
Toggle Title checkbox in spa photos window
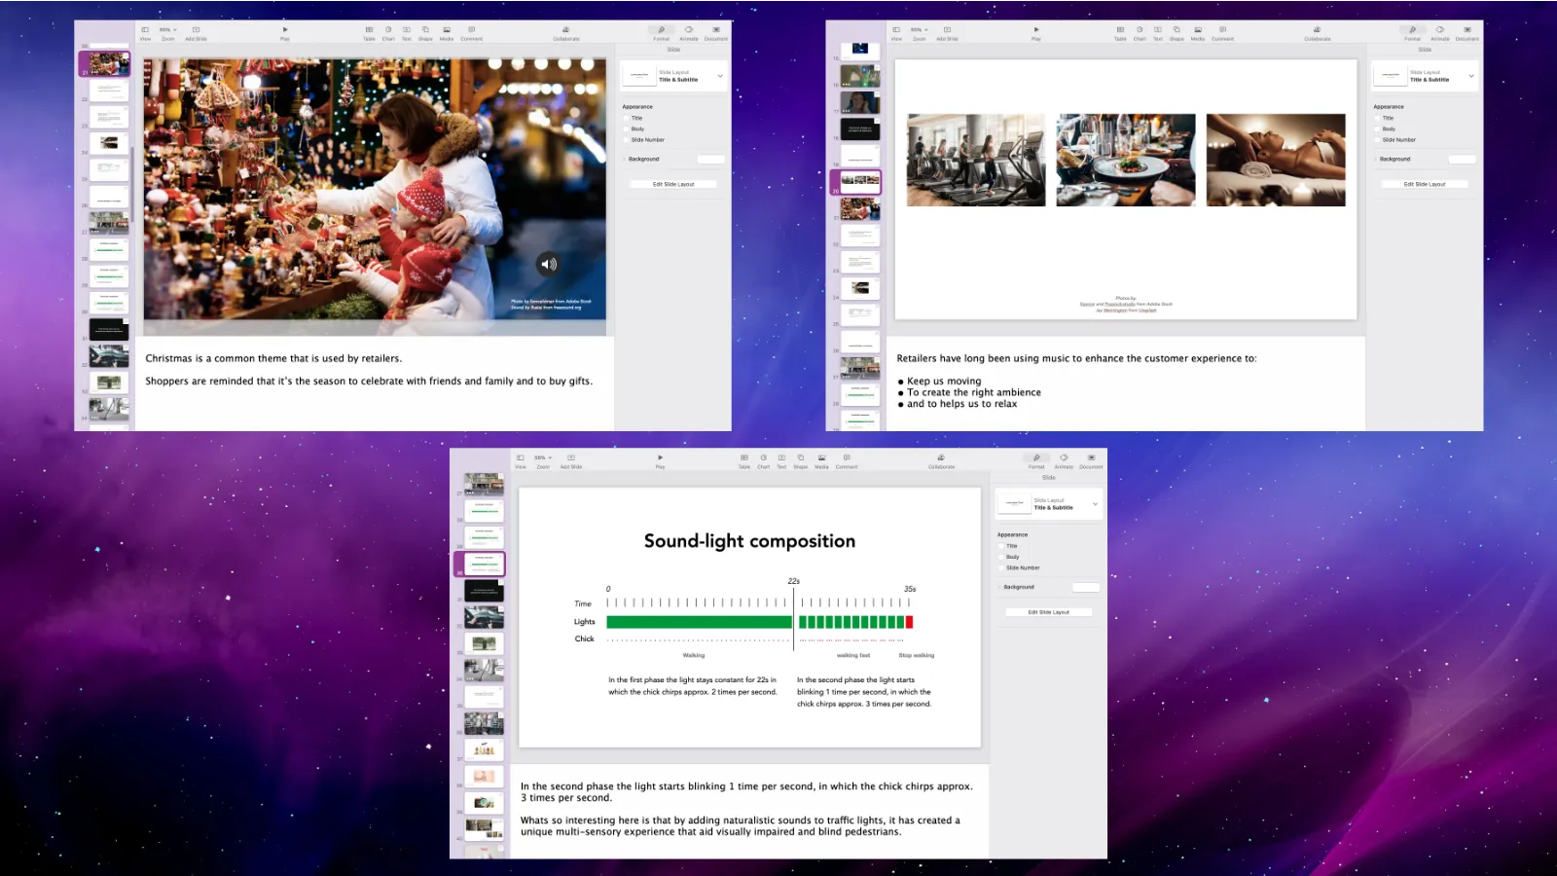pyautogui.click(x=1377, y=118)
